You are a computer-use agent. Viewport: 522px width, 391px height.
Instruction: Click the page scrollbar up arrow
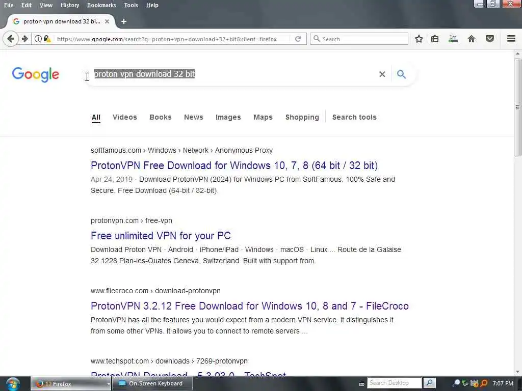pos(517,53)
